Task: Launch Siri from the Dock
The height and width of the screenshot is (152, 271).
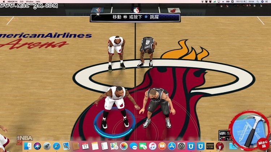Action: [37, 146]
